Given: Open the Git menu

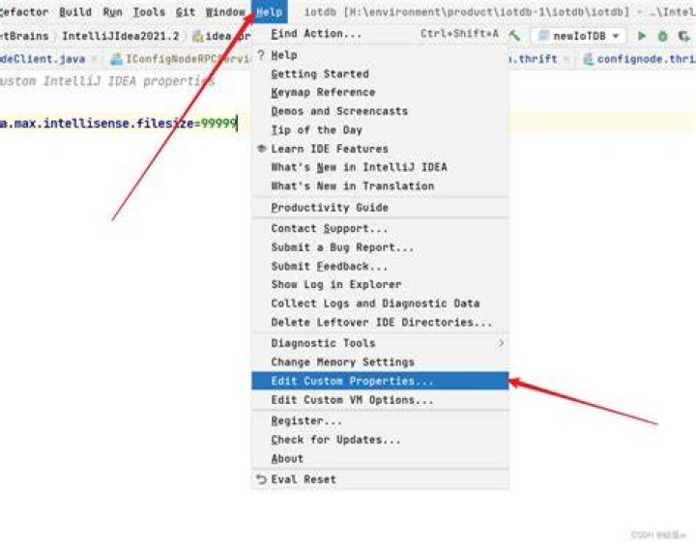Looking at the screenshot, I should tap(186, 12).
